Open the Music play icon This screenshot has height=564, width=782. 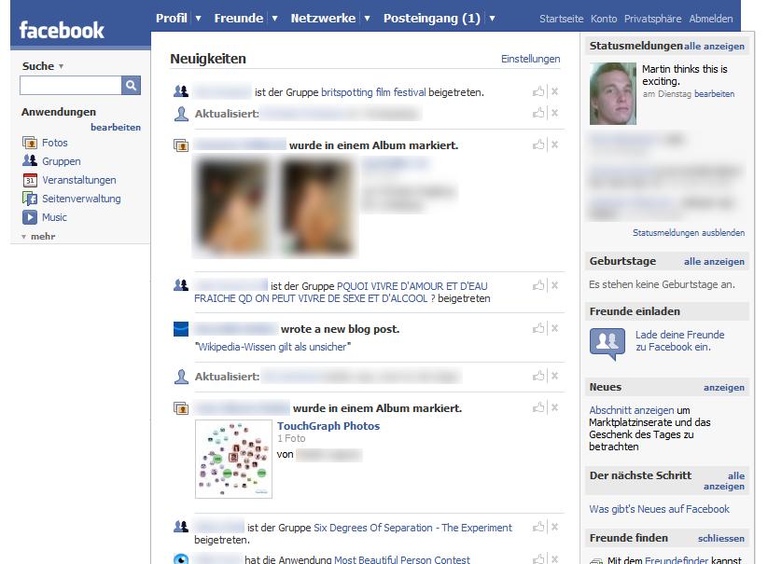coord(30,216)
